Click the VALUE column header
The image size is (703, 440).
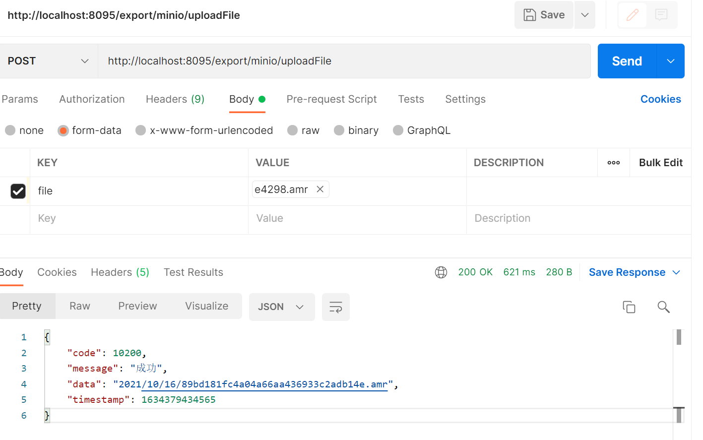click(x=272, y=163)
